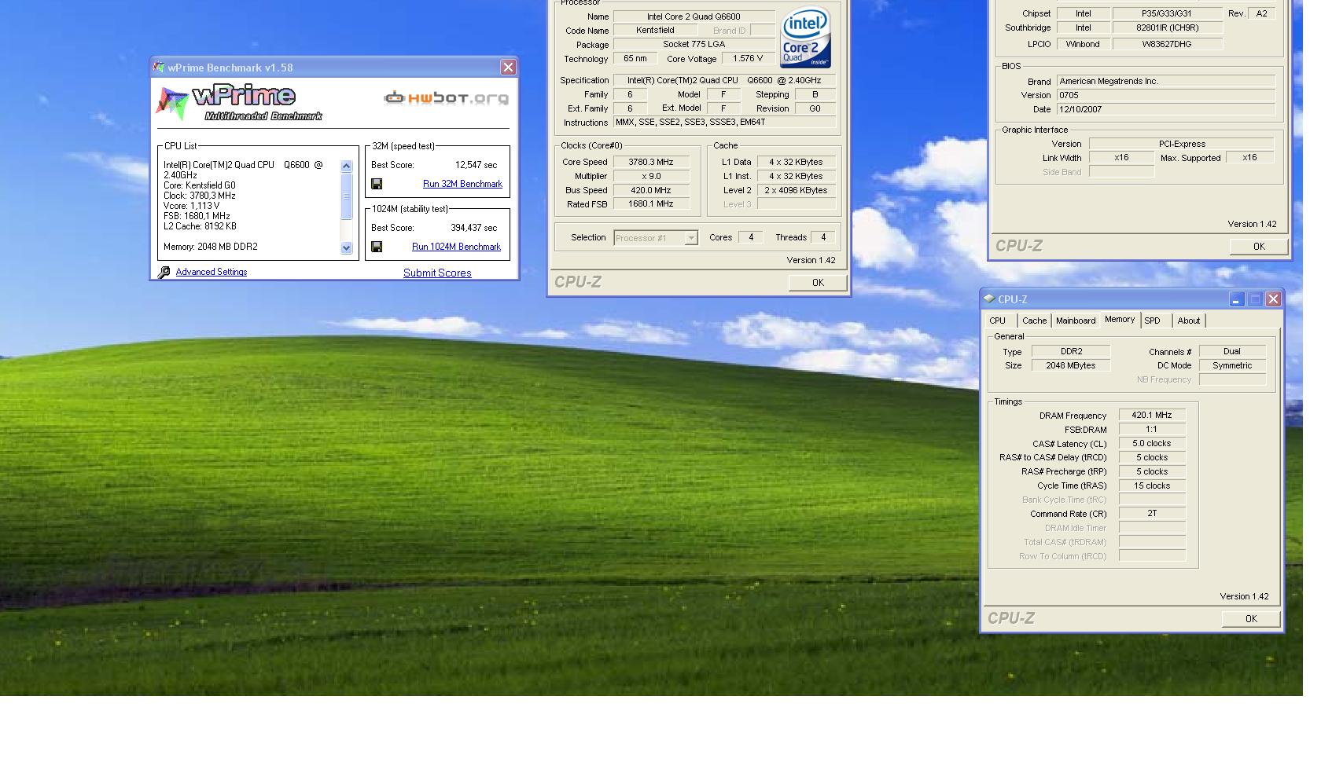Click the Advanced Settings wrench icon

[164, 273]
